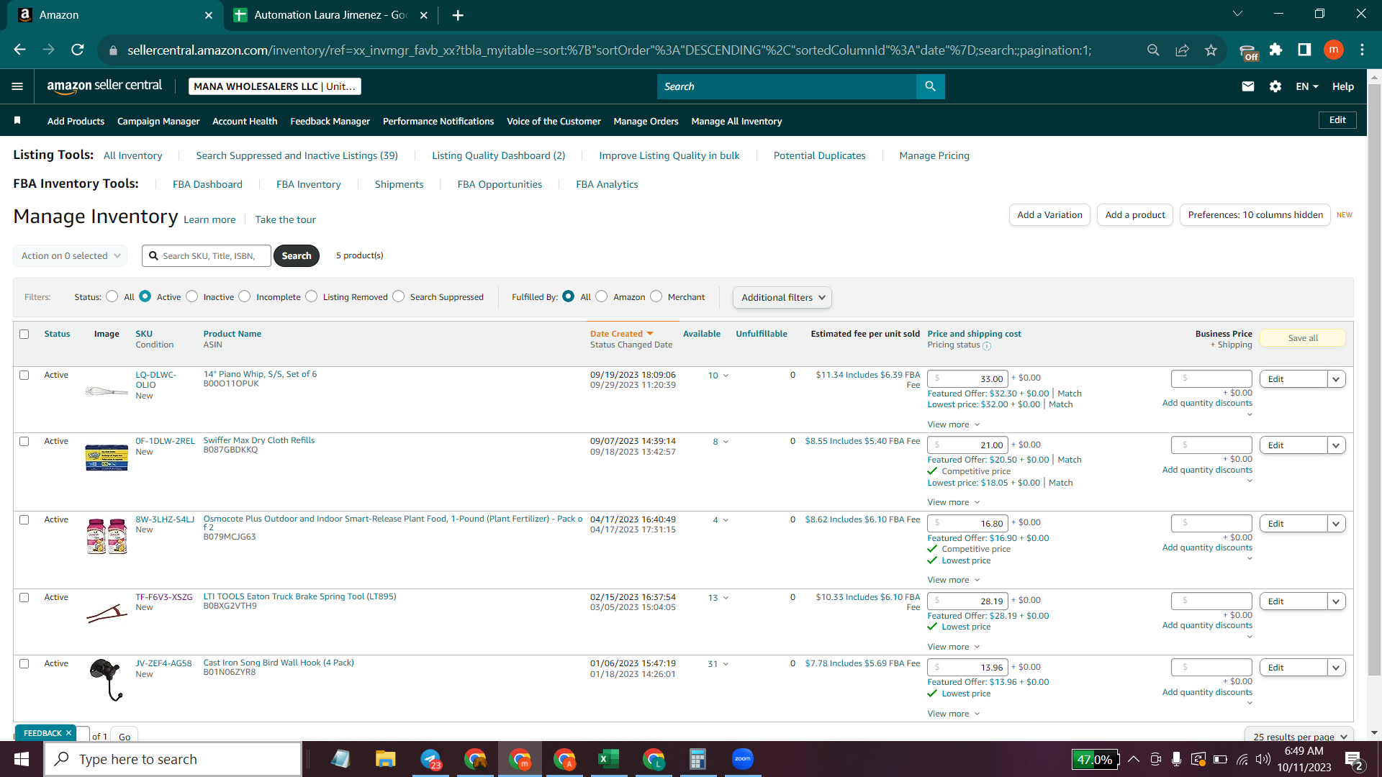Click the Add a product button

[x=1135, y=214]
